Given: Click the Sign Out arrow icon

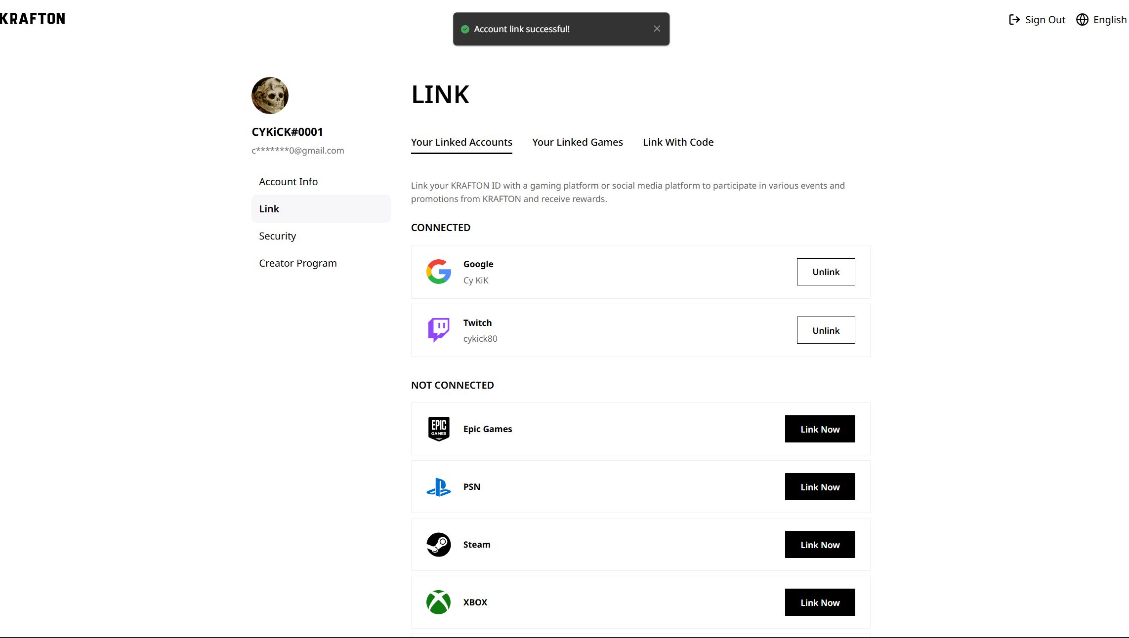Looking at the screenshot, I should tap(1014, 20).
